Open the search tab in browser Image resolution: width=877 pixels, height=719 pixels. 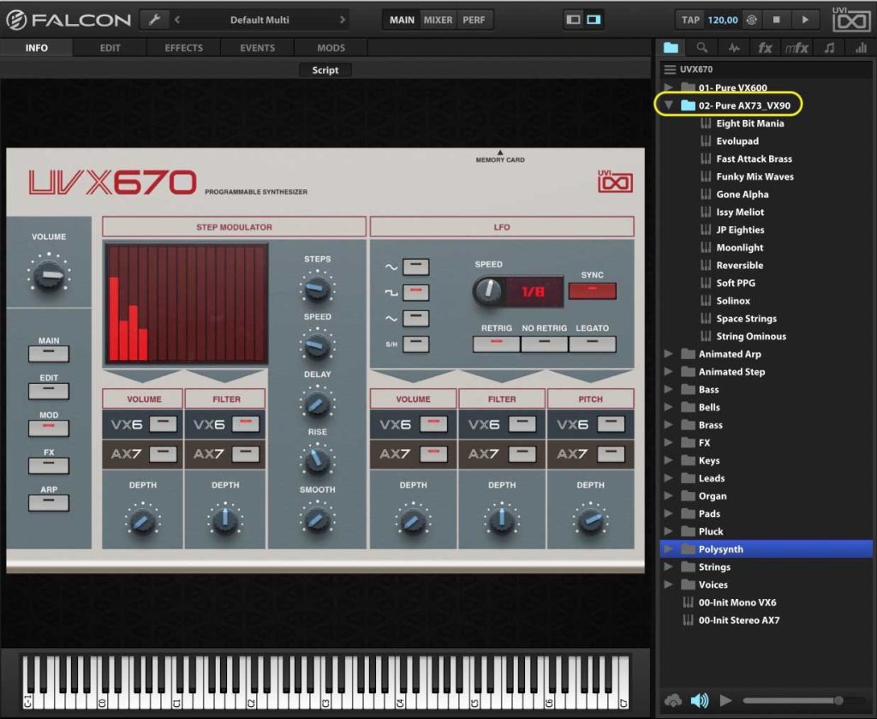701,48
